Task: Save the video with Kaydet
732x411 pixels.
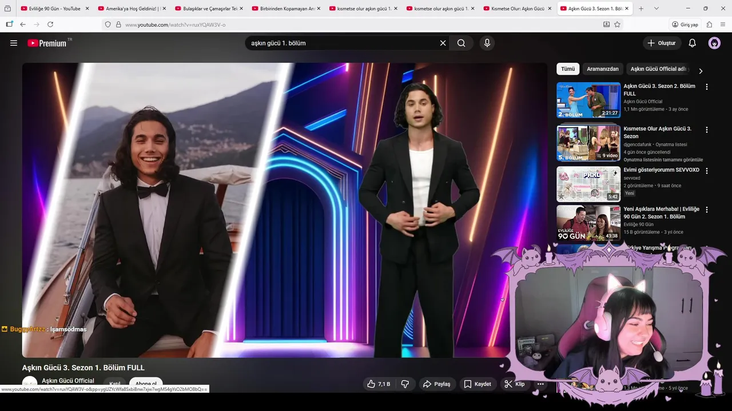Action: 478,384
